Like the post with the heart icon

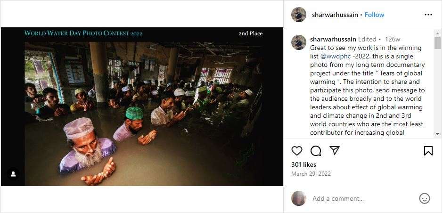click(297, 151)
